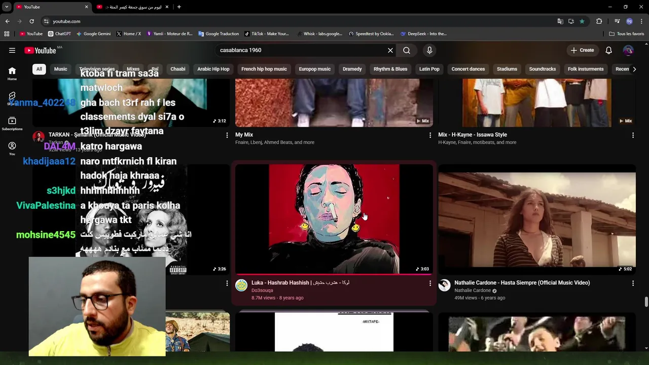The height and width of the screenshot is (365, 649).
Task: Open the tab search dropdown arrow
Action: click(7, 7)
